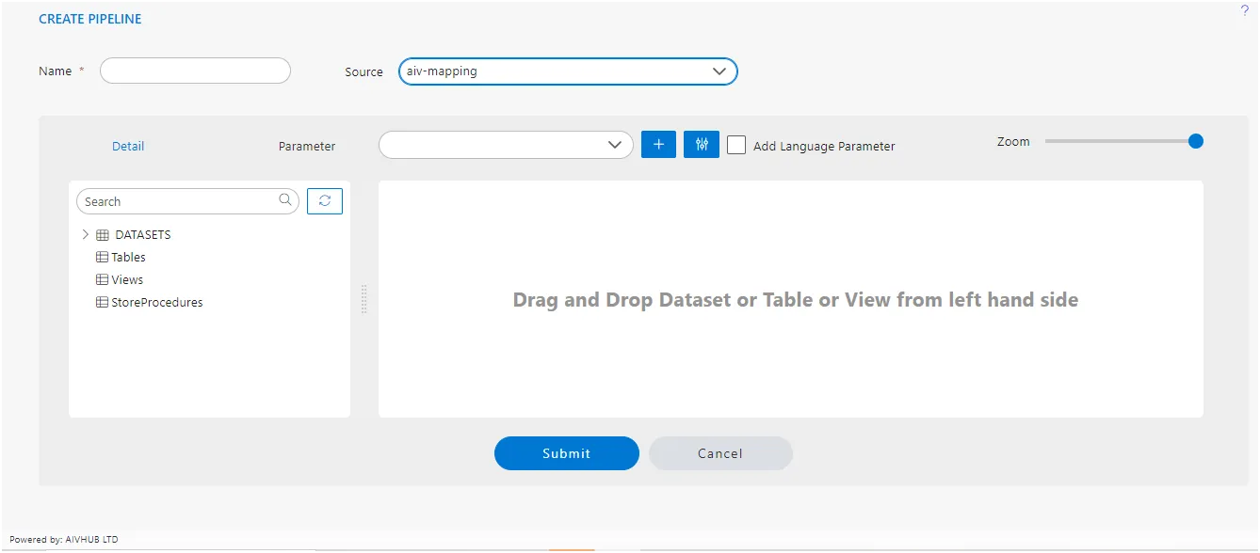Select the Views tree item
Image resolution: width=1260 pixels, height=553 pixels.
(127, 279)
